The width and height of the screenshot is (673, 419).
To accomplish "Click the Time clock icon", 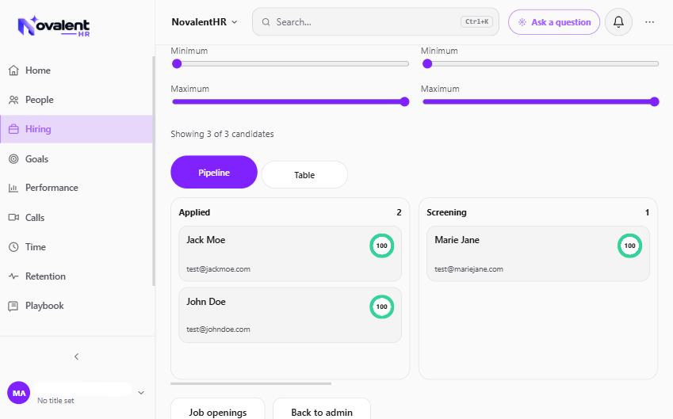I will click(x=13, y=247).
